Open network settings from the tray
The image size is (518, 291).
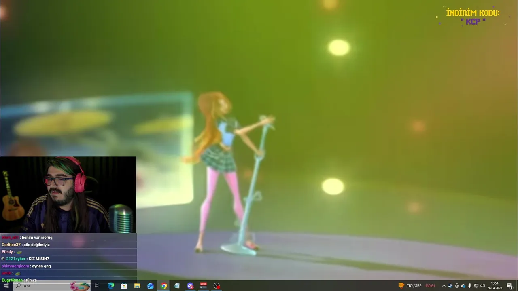(x=476, y=286)
